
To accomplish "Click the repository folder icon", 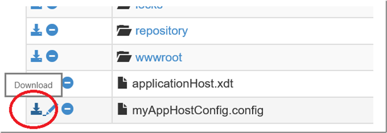I will [x=124, y=31].
